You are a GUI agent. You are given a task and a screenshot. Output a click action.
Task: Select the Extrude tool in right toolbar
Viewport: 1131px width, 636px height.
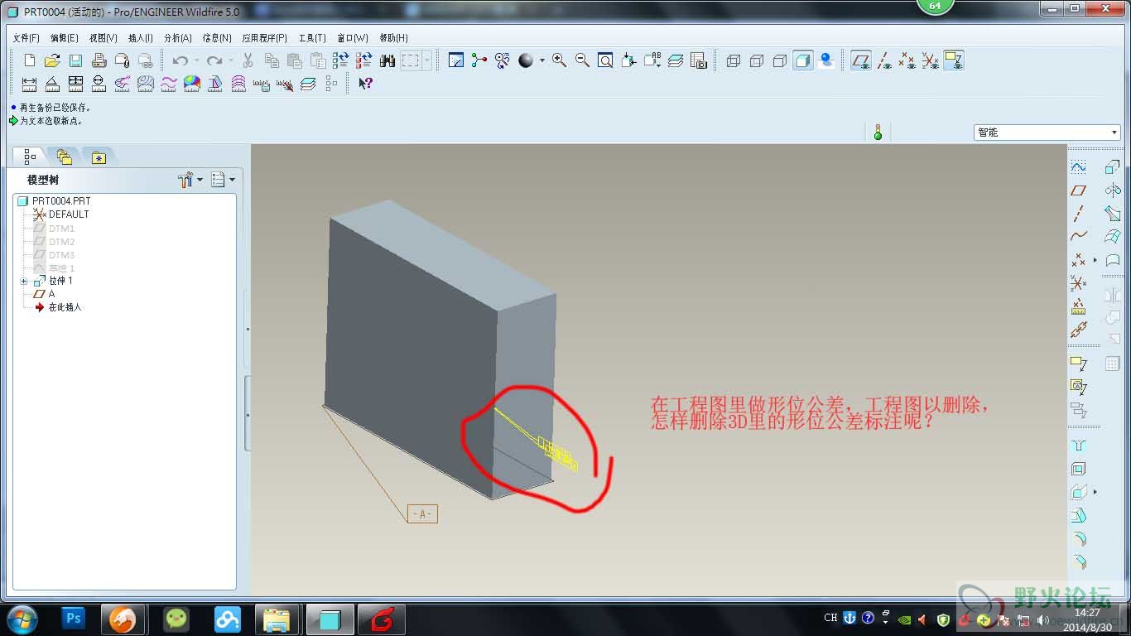[x=1113, y=167]
